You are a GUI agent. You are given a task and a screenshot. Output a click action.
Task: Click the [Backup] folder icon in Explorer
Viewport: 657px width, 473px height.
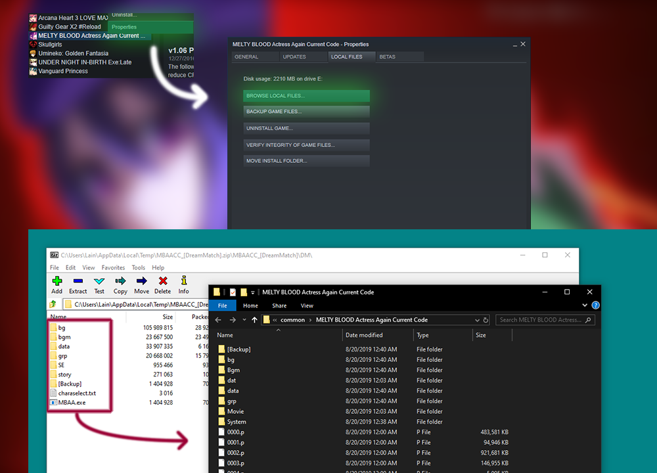pyautogui.click(x=221, y=349)
